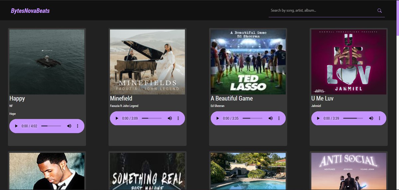Mute the U Me Luv player
The width and height of the screenshot is (399, 190).
tap(371, 118)
